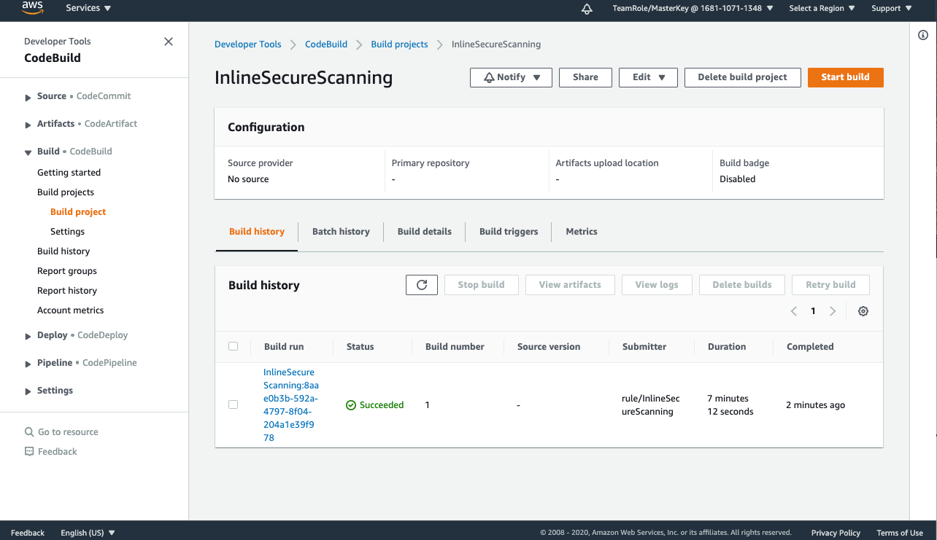Click the Go to resource search icon
The height and width of the screenshot is (540, 937).
29,432
